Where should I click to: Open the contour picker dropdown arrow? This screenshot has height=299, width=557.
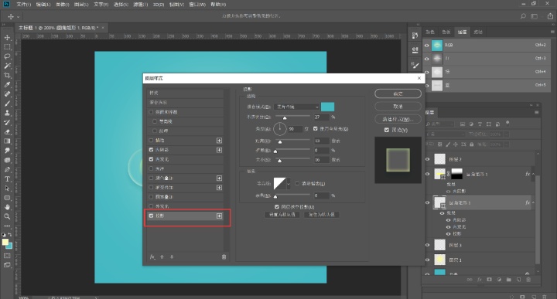click(x=289, y=184)
